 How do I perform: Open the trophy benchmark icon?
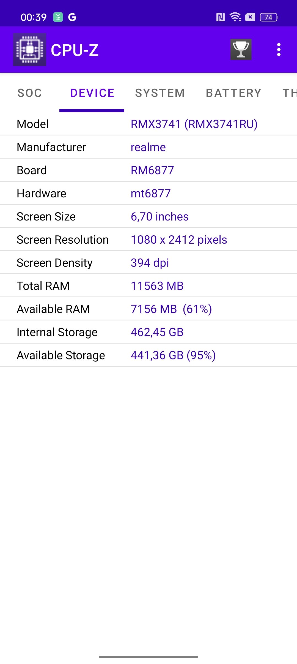pos(241,50)
